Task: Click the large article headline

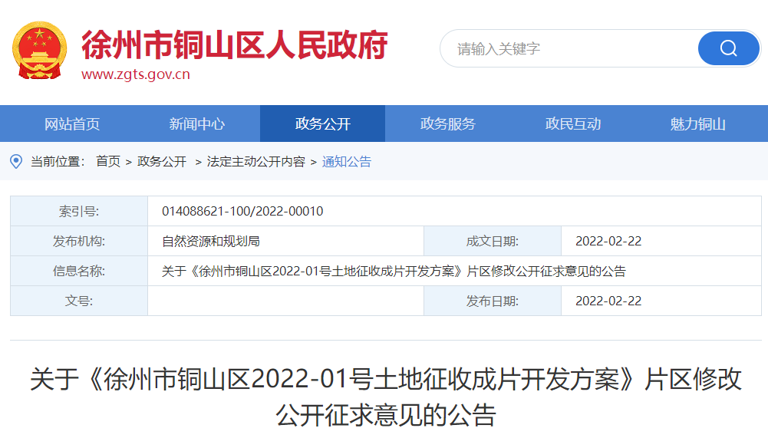Action: [x=386, y=397]
